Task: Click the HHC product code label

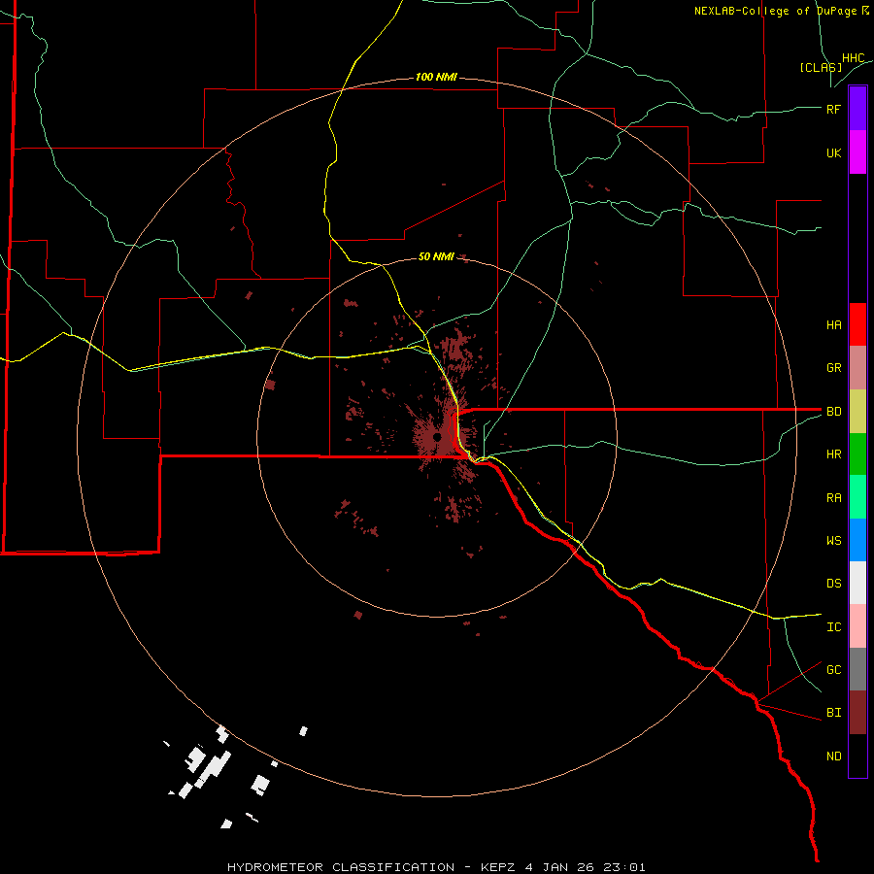Action: 853,57
